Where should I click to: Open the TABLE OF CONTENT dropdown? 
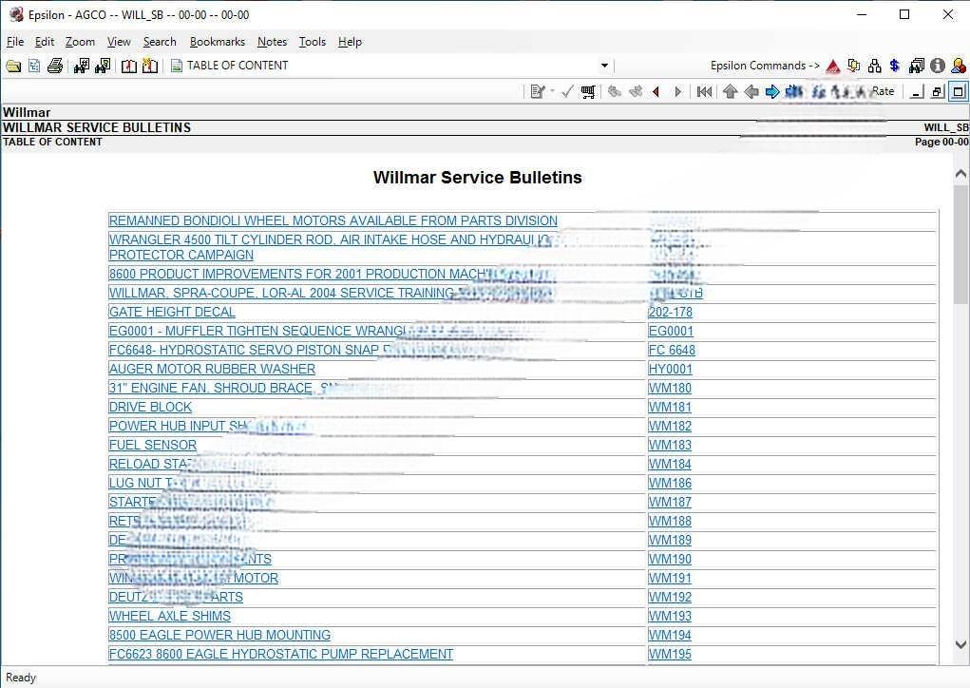click(602, 65)
